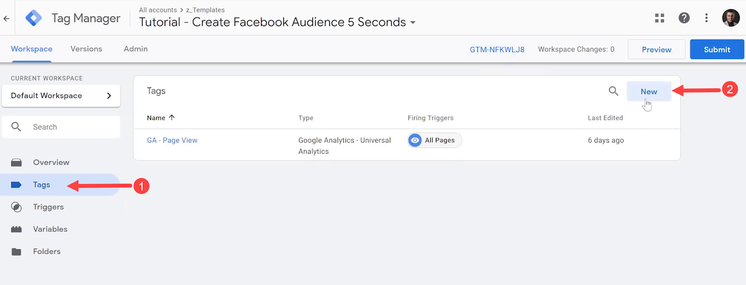Sort tags by Name arrow

(x=172, y=118)
